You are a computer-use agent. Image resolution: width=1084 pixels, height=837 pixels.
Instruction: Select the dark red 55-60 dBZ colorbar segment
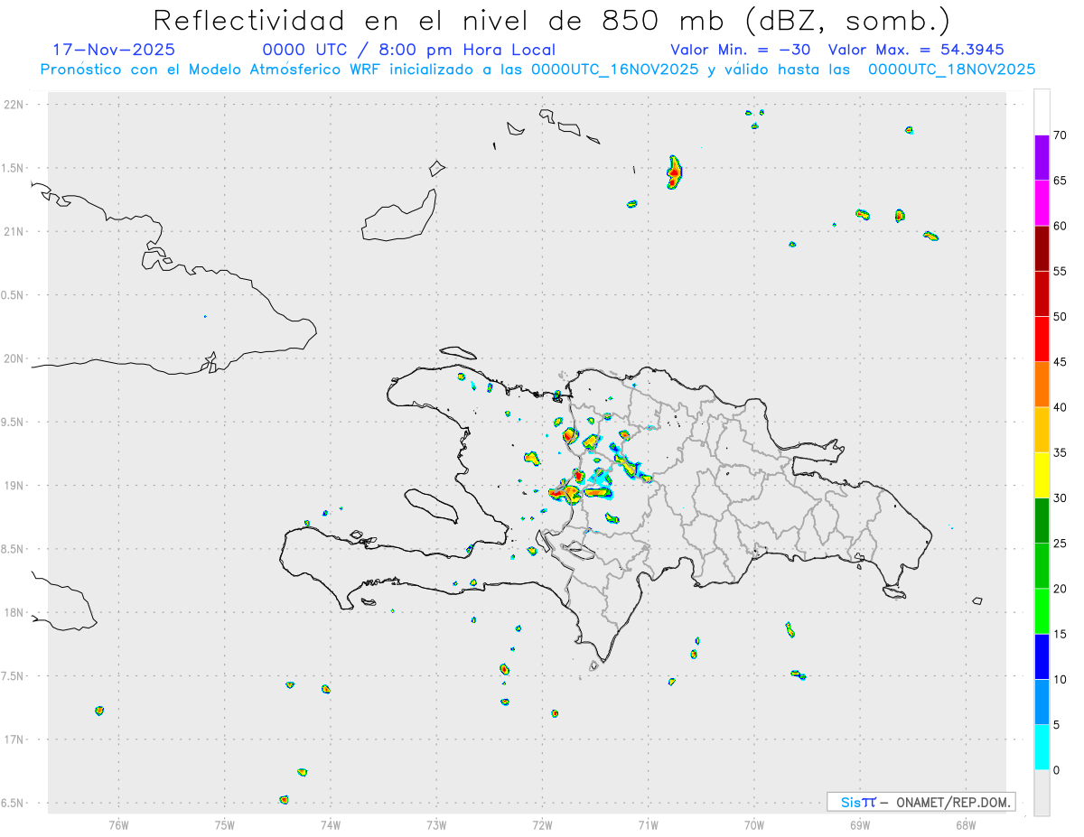[1042, 248]
